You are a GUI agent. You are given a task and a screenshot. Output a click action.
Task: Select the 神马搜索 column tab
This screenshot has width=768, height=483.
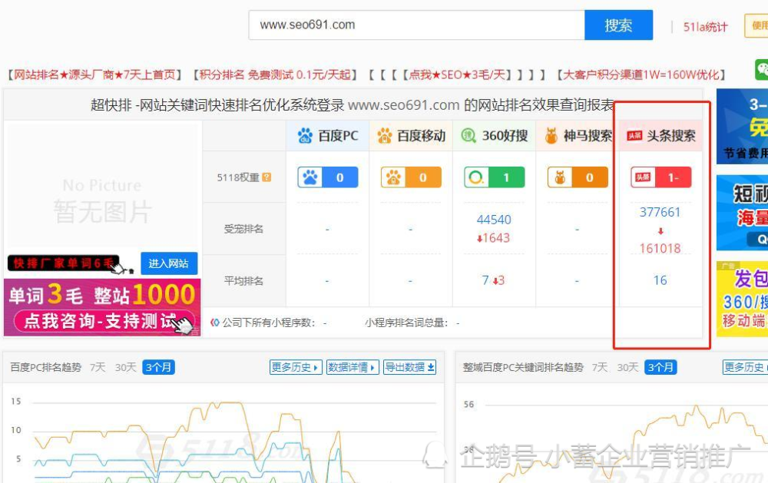click(578, 136)
